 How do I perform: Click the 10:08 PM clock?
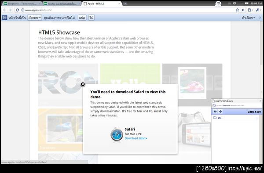256,4
